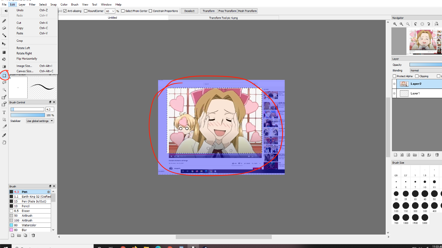Select the Eyedropper tool
Screen dimensions: 442x248
[4, 135]
